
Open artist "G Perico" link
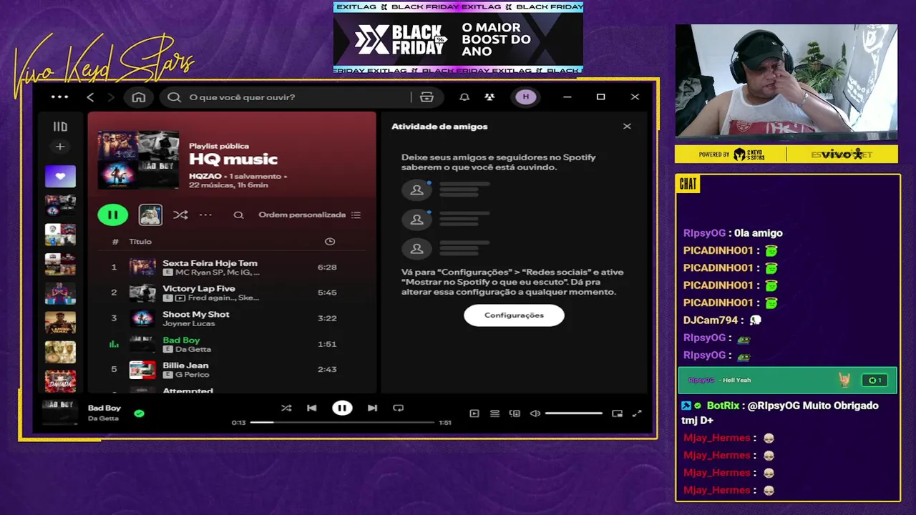(191, 375)
